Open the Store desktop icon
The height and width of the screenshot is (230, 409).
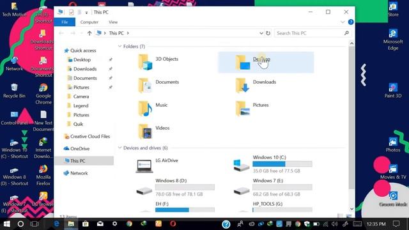click(x=393, y=10)
